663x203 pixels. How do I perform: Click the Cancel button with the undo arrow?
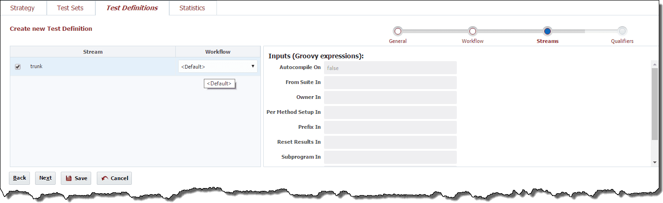(114, 178)
